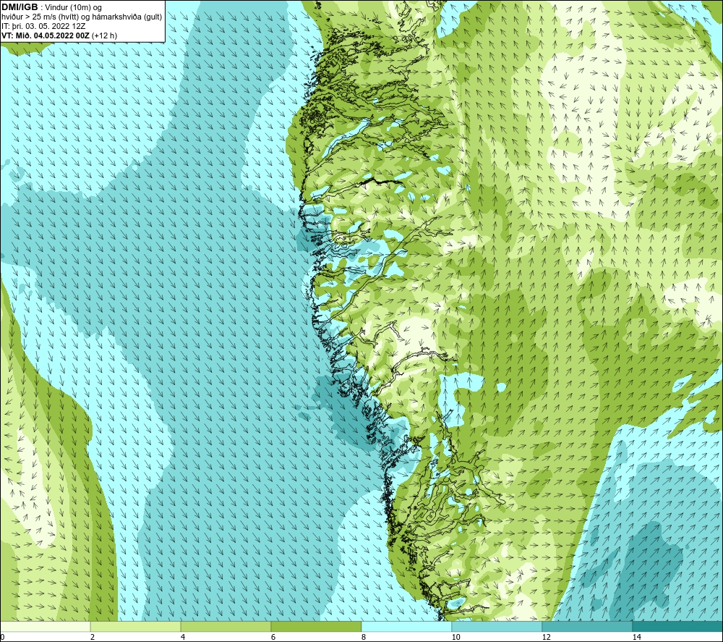
Task: Click the medium green 4–6 m/s legend swatch
Action: click(226, 627)
